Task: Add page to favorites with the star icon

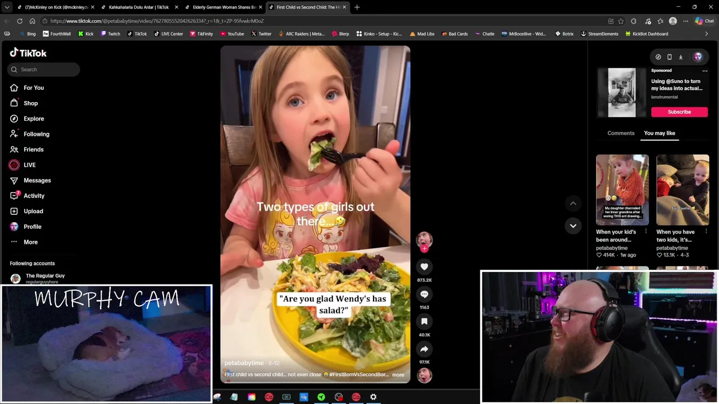Action: point(621,21)
